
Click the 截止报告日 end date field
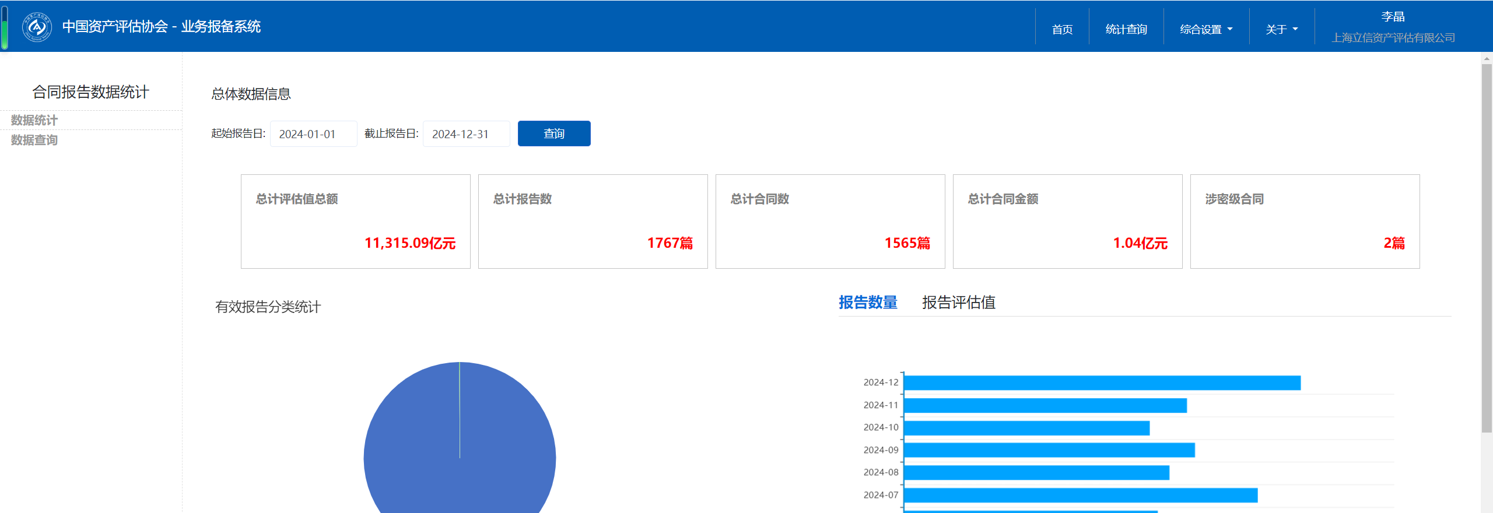click(x=466, y=134)
